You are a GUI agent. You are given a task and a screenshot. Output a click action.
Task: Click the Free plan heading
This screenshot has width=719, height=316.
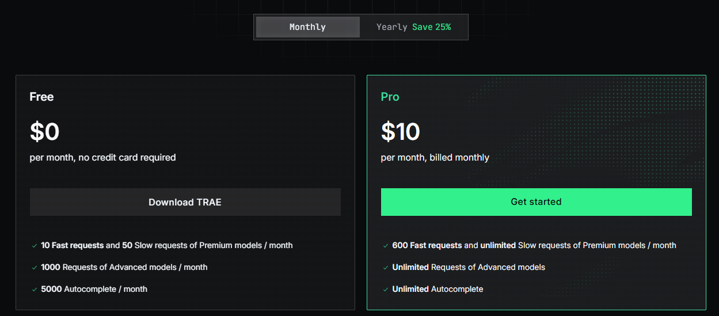coord(41,97)
